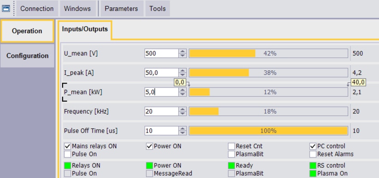379x178 pixels.
Task: Toggle the PC control checkbox
Action: 313,146
